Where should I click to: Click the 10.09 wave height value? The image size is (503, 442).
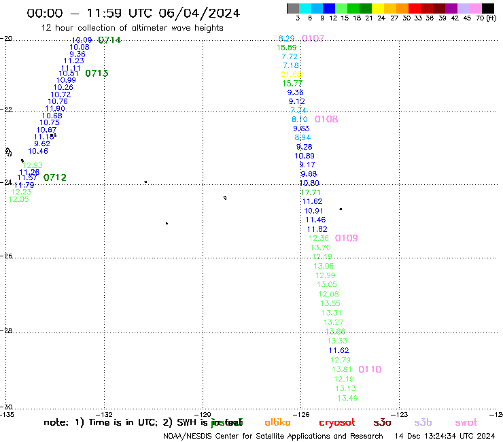point(82,40)
